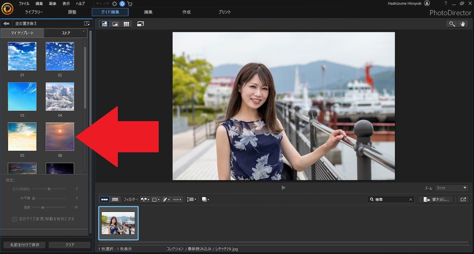Open the sort order dropdown
The width and height of the screenshot is (474, 254).
pyautogui.click(x=192, y=200)
